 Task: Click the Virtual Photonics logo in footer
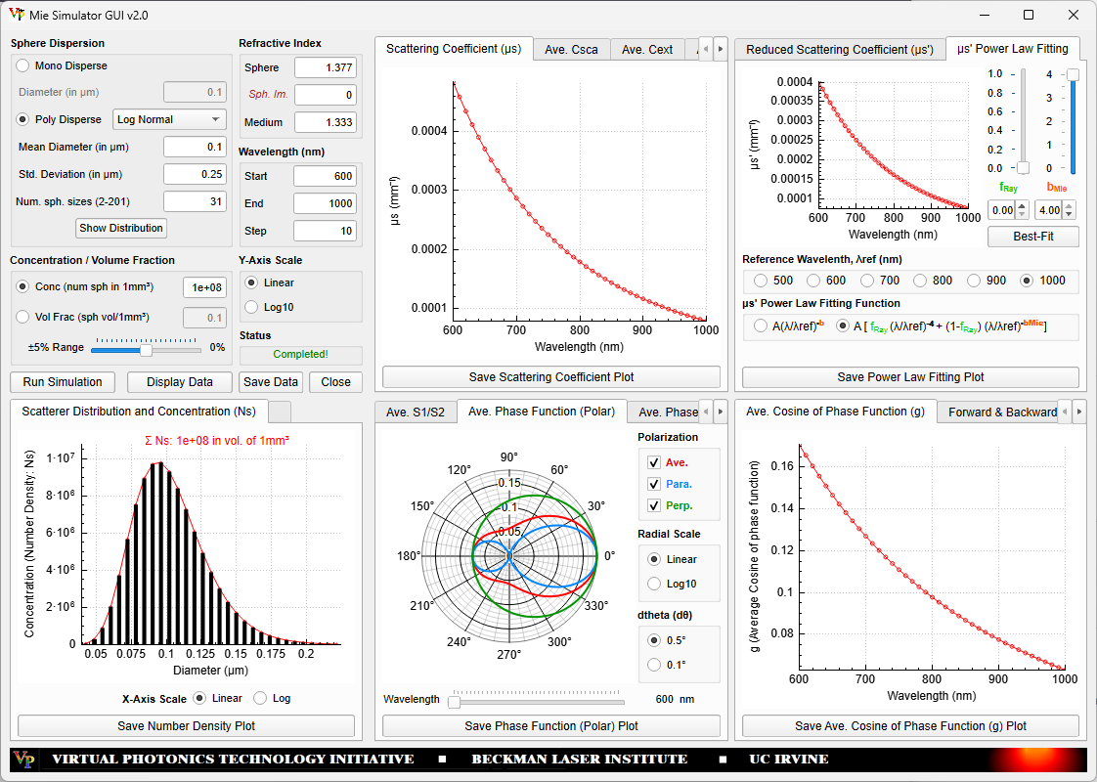click(x=25, y=760)
